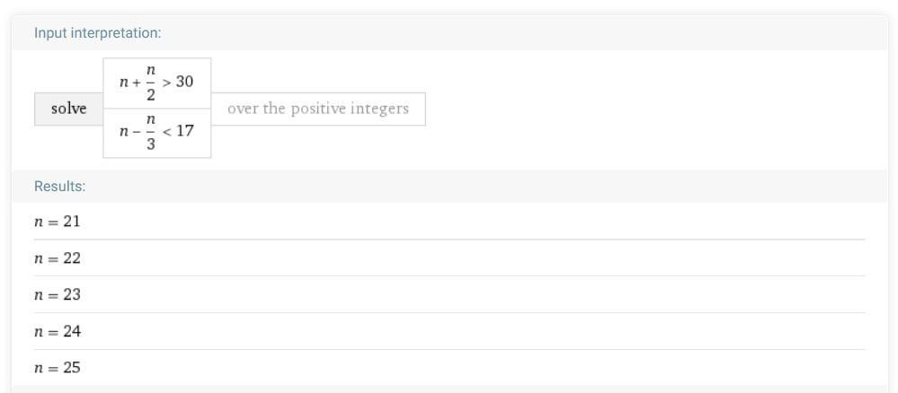Click the "Results:" section header
Screen dimensions: 898x393
(x=59, y=187)
